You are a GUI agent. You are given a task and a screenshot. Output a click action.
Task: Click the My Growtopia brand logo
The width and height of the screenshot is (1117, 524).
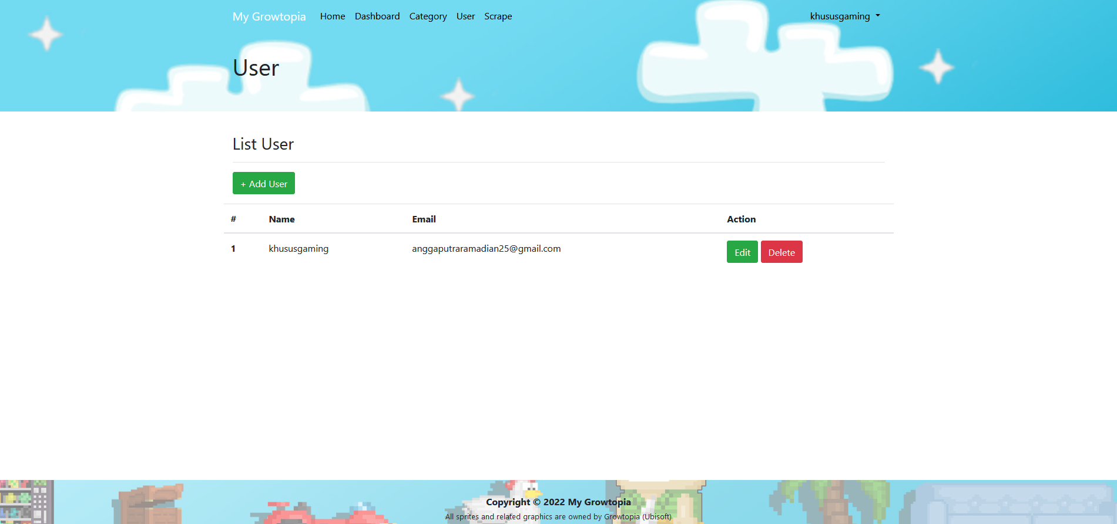[269, 16]
